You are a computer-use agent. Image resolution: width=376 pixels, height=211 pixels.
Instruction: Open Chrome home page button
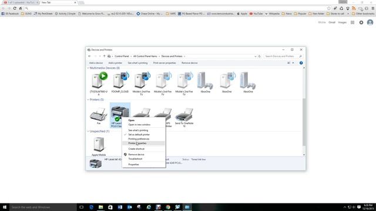tap(21, 8)
